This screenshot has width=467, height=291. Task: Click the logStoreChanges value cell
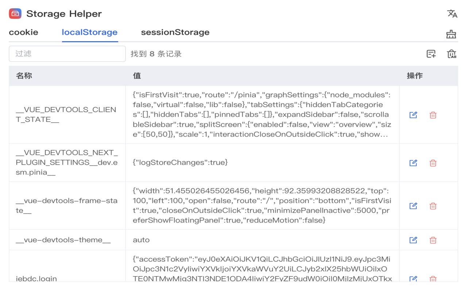coord(262,163)
